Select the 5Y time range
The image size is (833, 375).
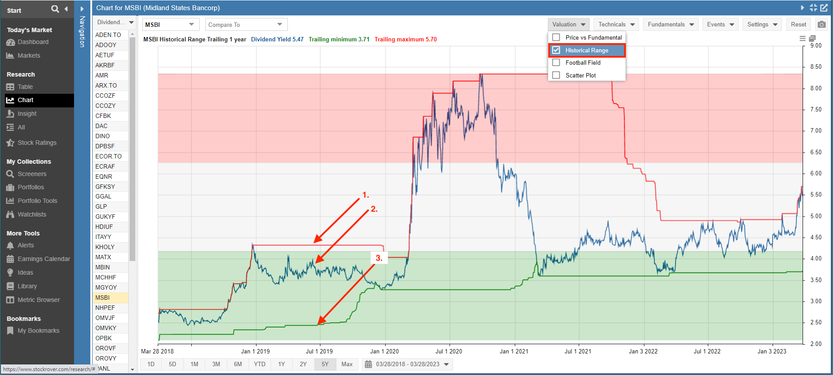[325, 364]
